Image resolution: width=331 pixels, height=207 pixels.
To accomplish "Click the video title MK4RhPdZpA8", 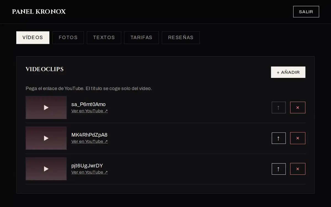I will pos(89,135).
